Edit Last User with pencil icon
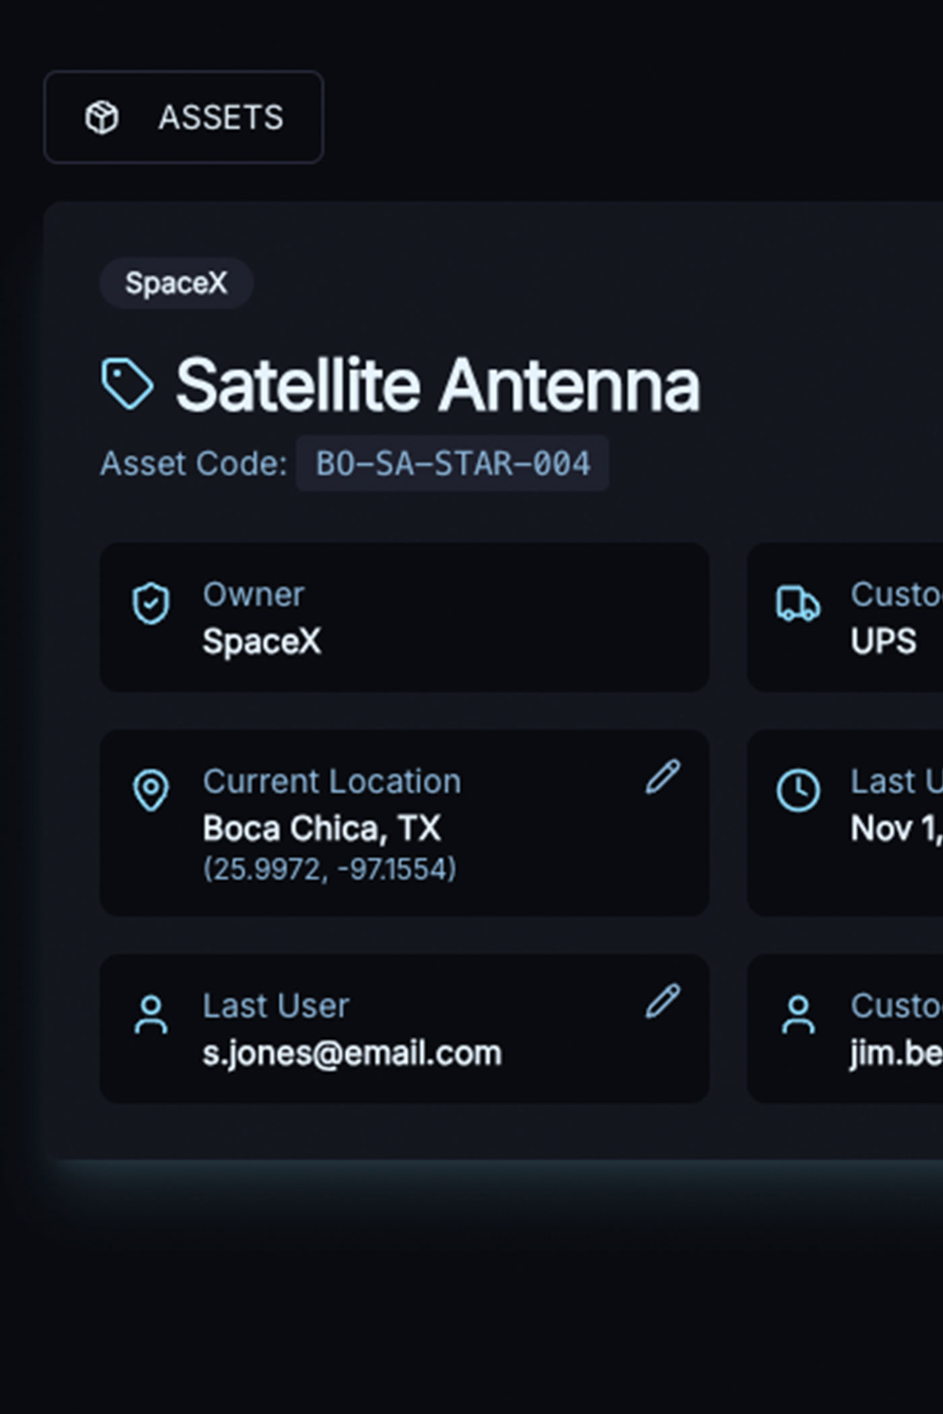Viewport: 943px width, 1414px height. [663, 1001]
